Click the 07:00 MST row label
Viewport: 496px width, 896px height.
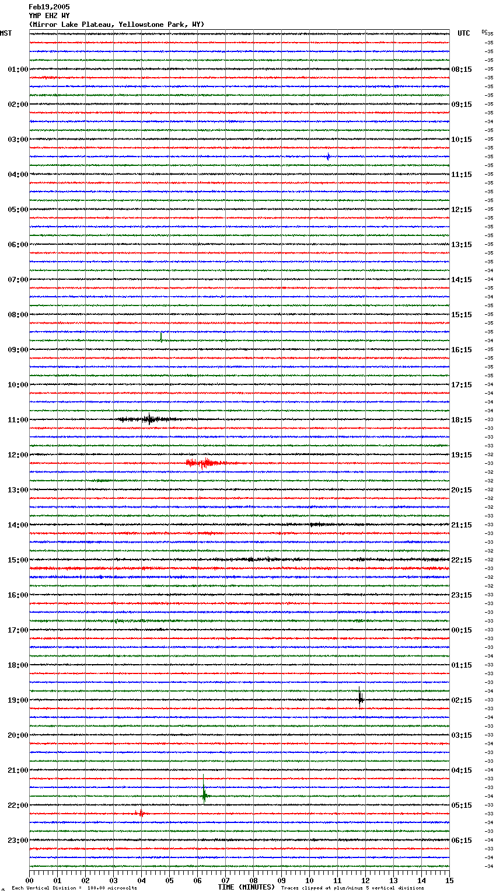(18, 280)
